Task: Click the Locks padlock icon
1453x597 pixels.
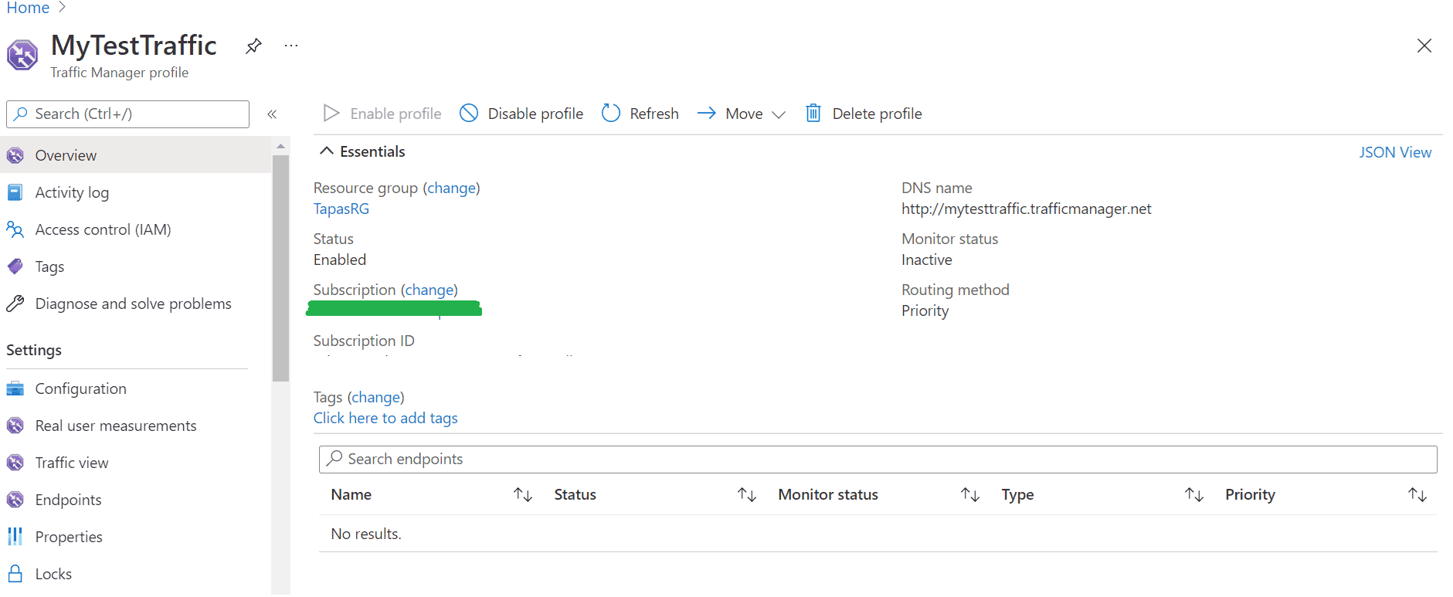Action: 15,574
